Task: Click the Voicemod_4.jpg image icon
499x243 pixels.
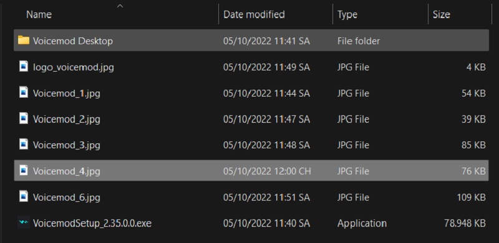Action: [24, 171]
